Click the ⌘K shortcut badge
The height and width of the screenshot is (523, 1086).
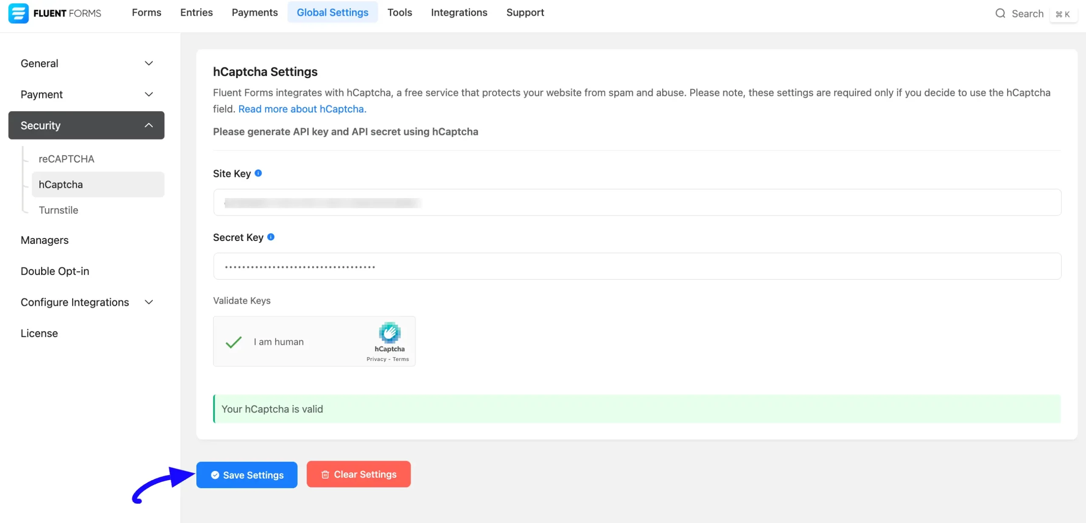[1063, 14]
